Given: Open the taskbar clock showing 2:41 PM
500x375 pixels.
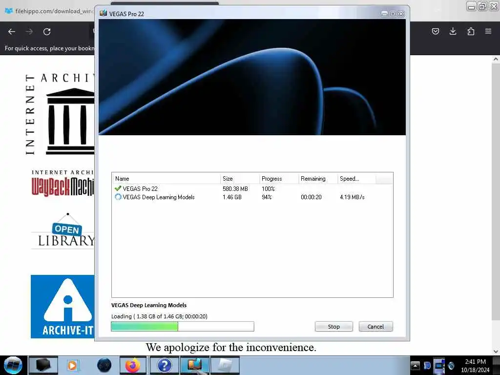Looking at the screenshot, I should [475, 366].
